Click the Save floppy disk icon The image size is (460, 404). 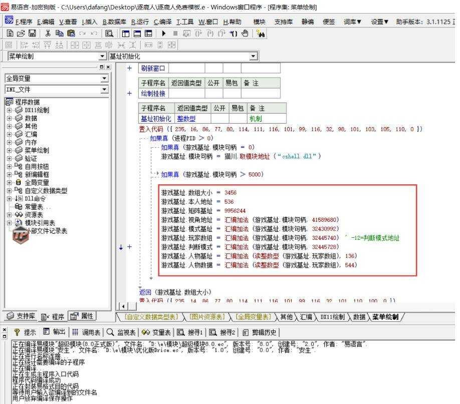click(32, 34)
